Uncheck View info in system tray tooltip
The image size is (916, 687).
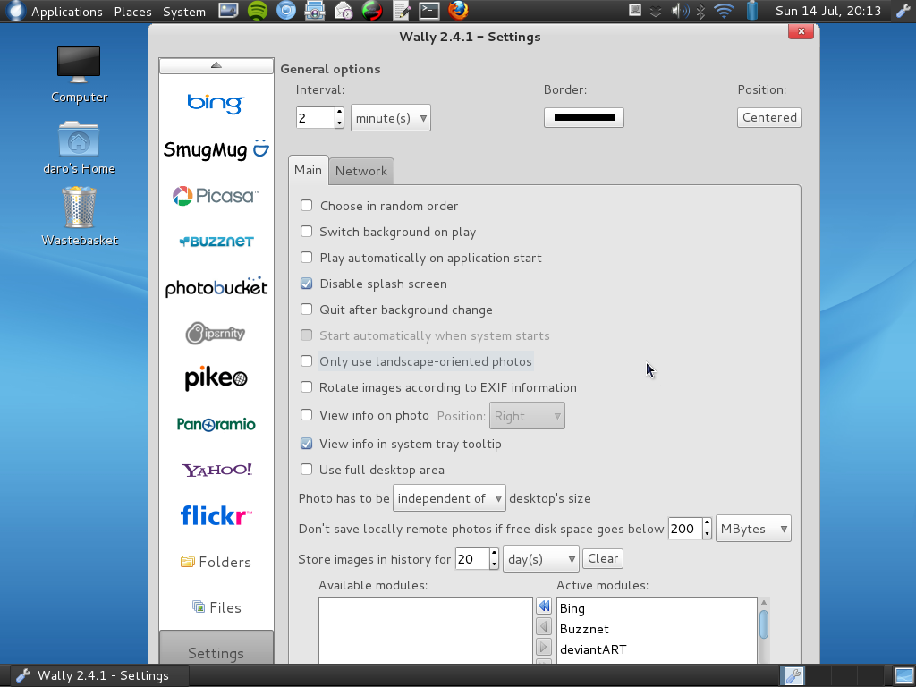pyautogui.click(x=306, y=444)
